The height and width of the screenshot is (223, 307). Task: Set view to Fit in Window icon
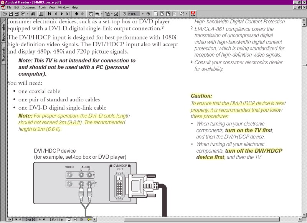[162, 14]
